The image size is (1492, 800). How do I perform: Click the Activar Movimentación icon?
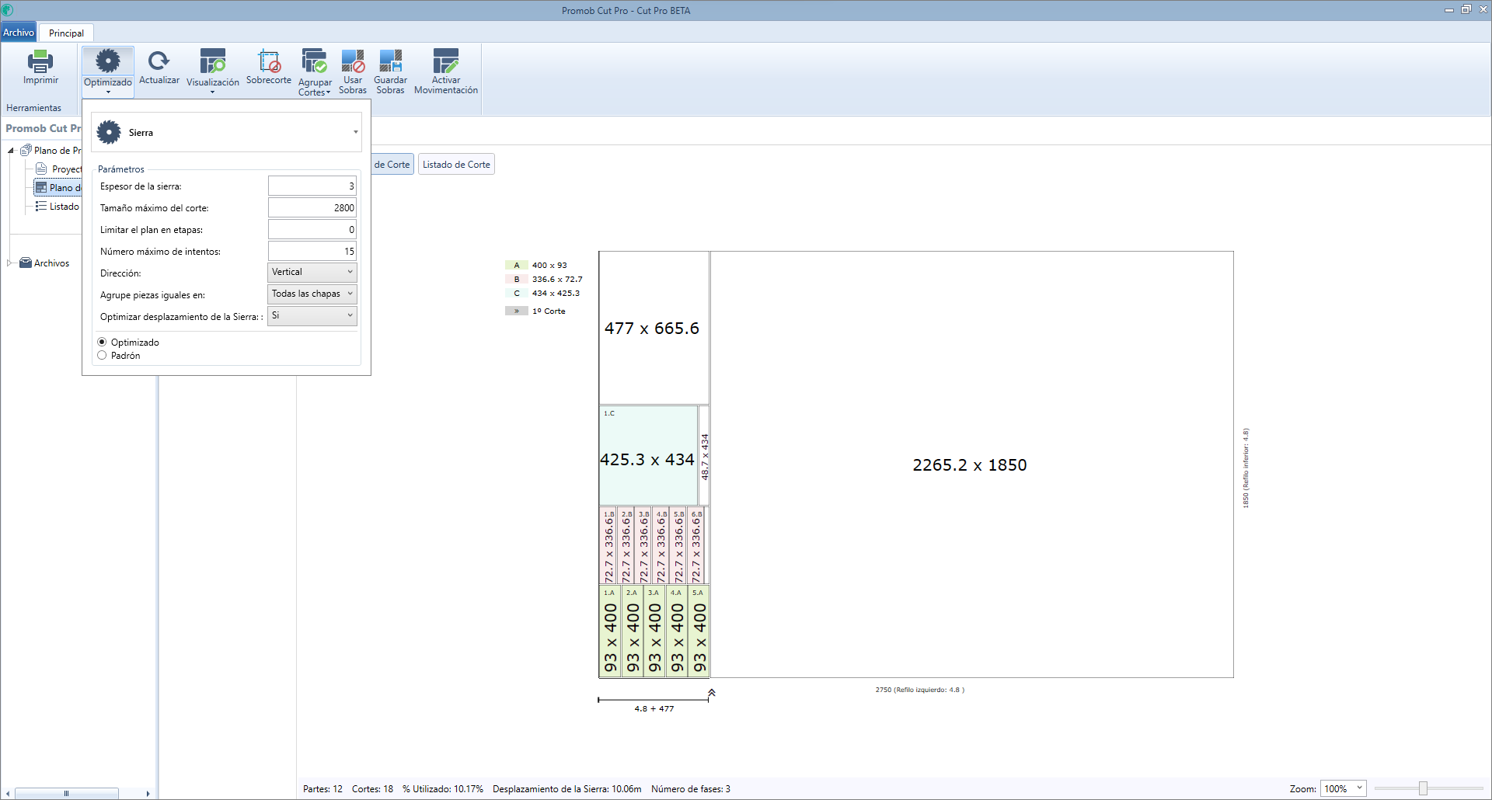(x=446, y=61)
